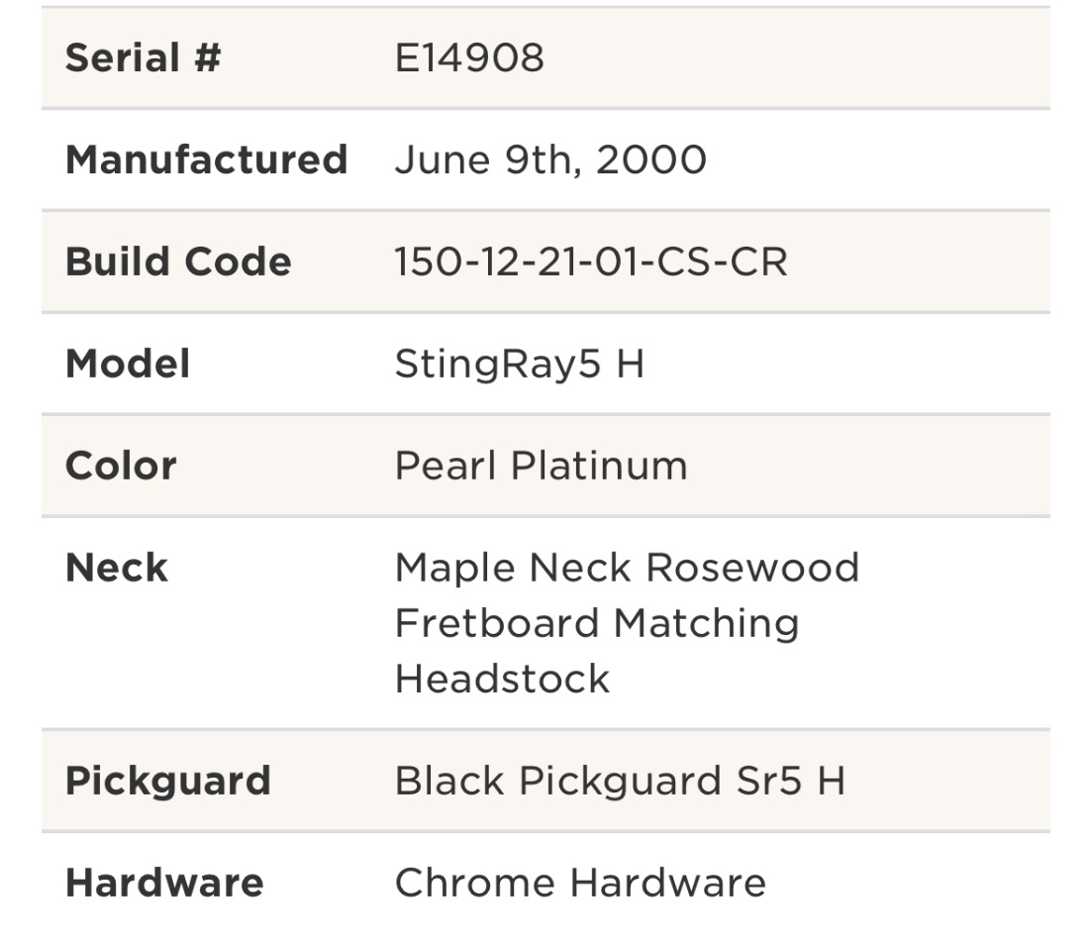Click the word Rosewood in neck description
Screen dimensions: 1092x951
(752, 569)
